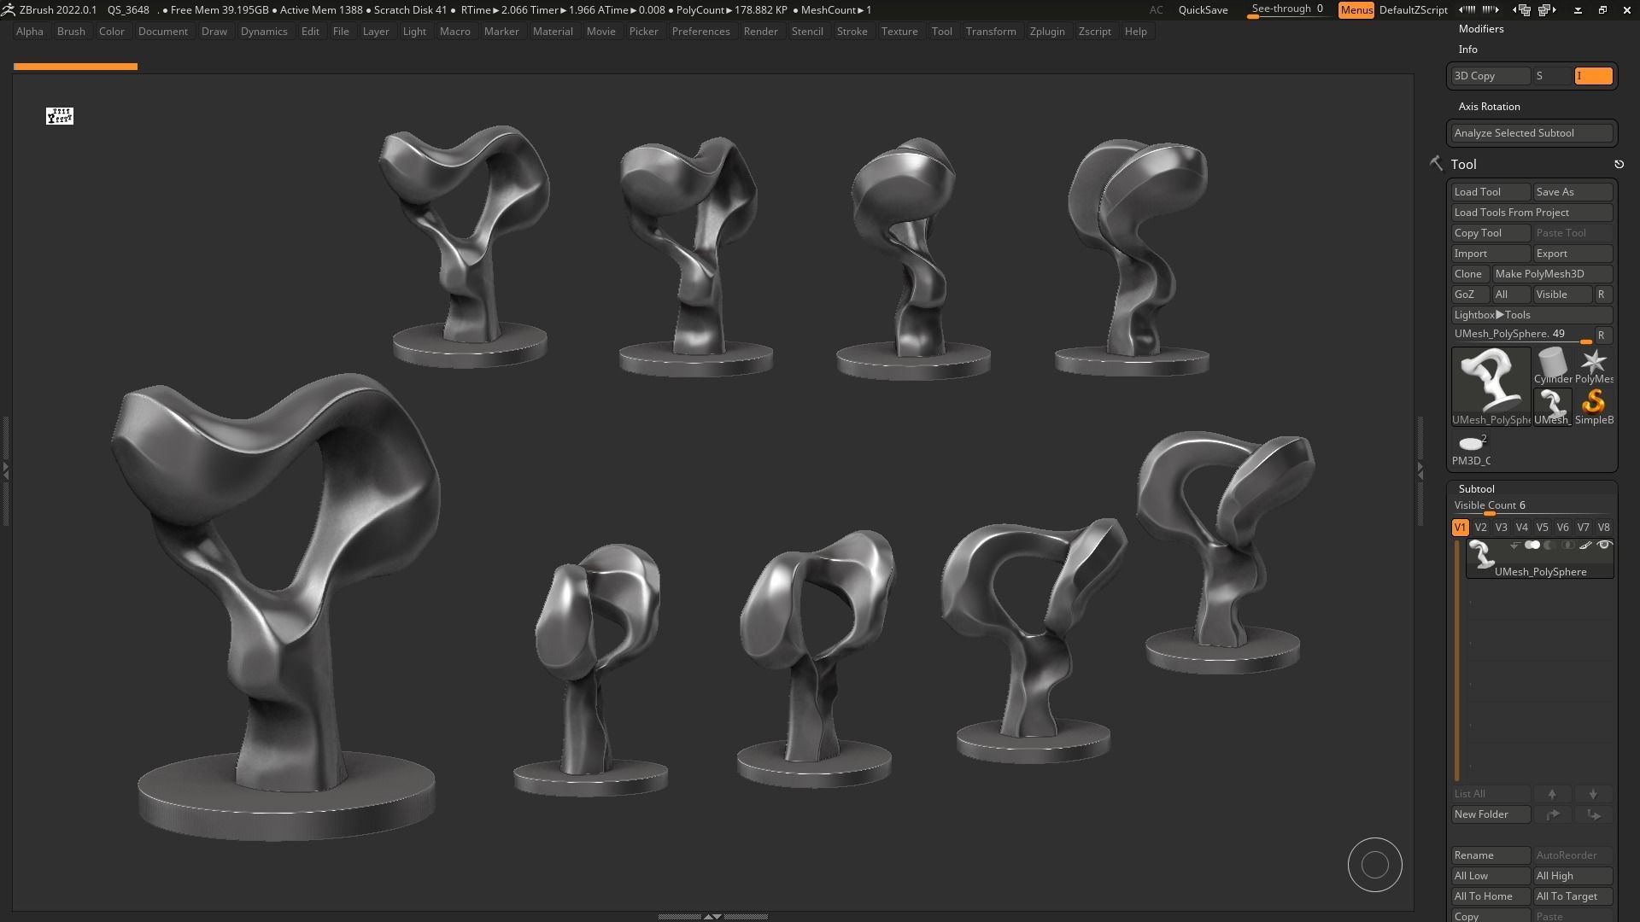Image resolution: width=1640 pixels, height=922 pixels.
Task: Click the Move Subtool Down curved arrow
Action: click(1593, 814)
